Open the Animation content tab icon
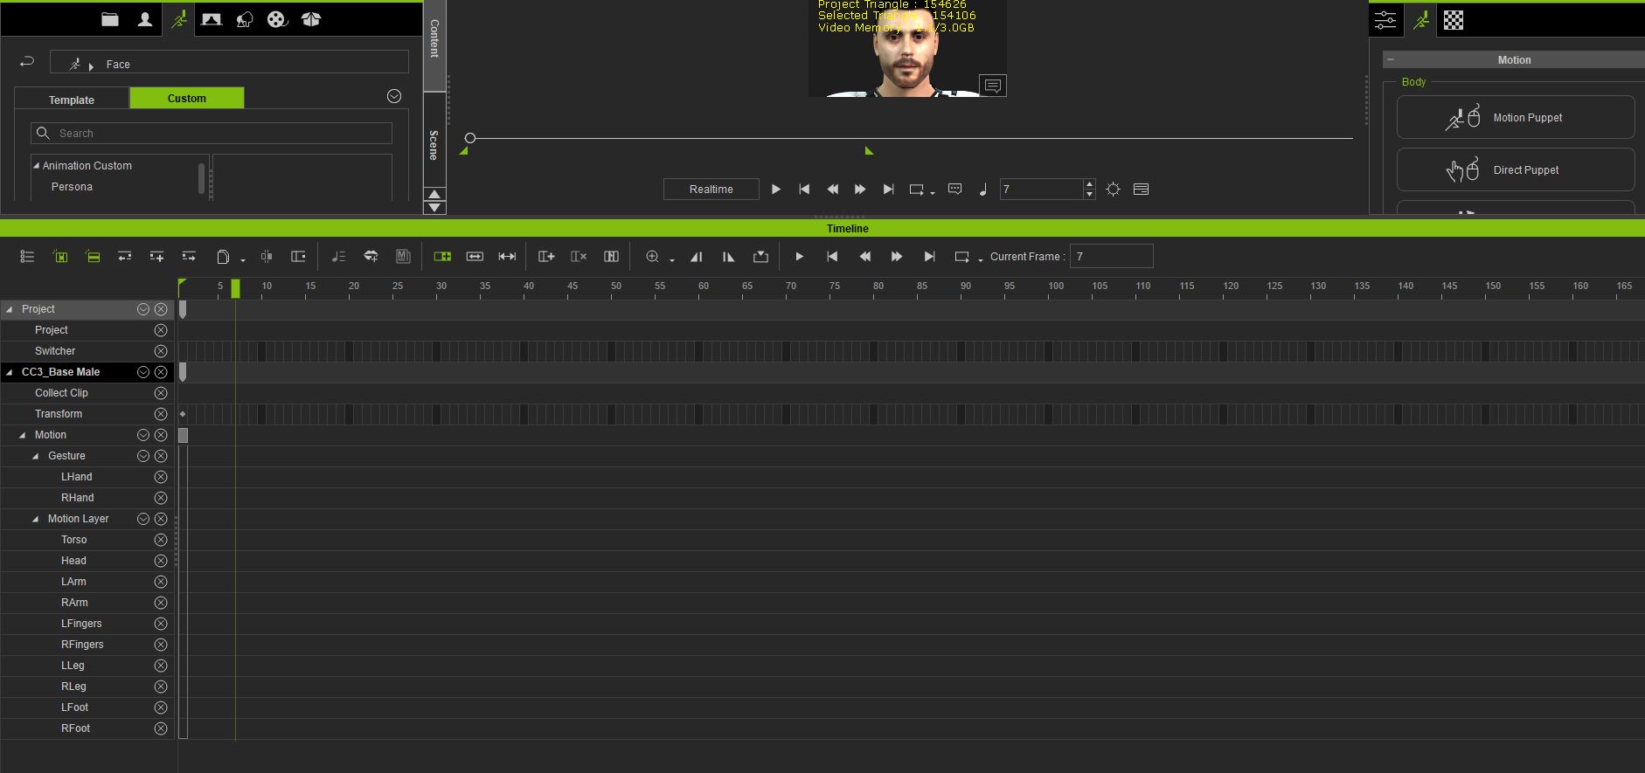This screenshot has width=1645, height=773. (178, 19)
